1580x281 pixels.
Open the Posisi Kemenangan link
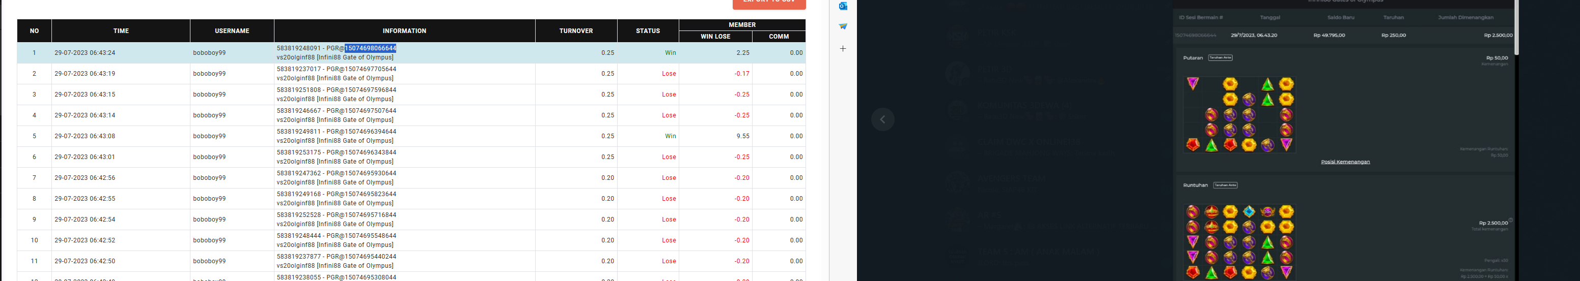pyautogui.click(x=1345, y=162)
